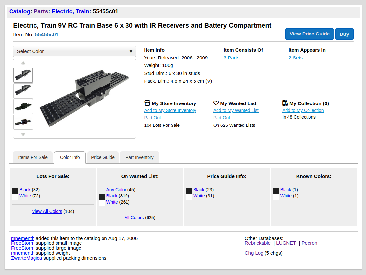The width and height of the screenshot is (366, 275).
Task: Click the View Price Guide button
Action: (x=309, y=34)
